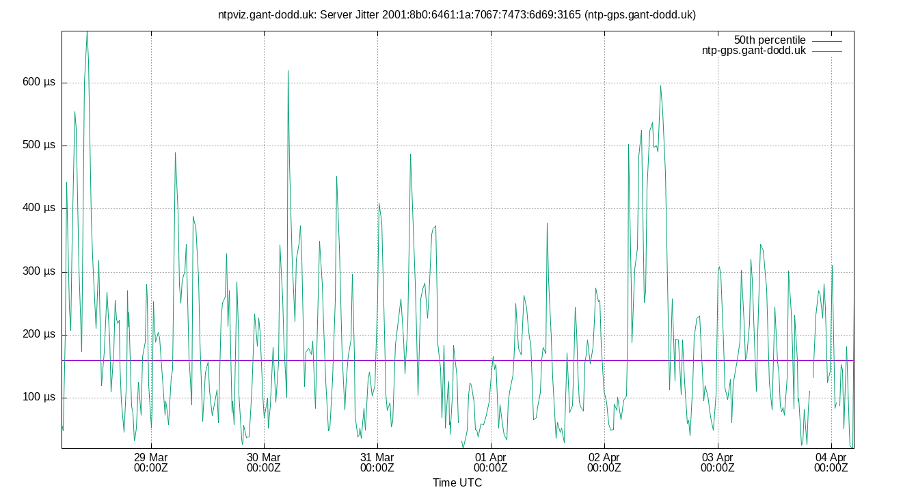The image size is (916, 492).
Task: Click the tallest jitter spike near 28 March
Action: (87, 33)
